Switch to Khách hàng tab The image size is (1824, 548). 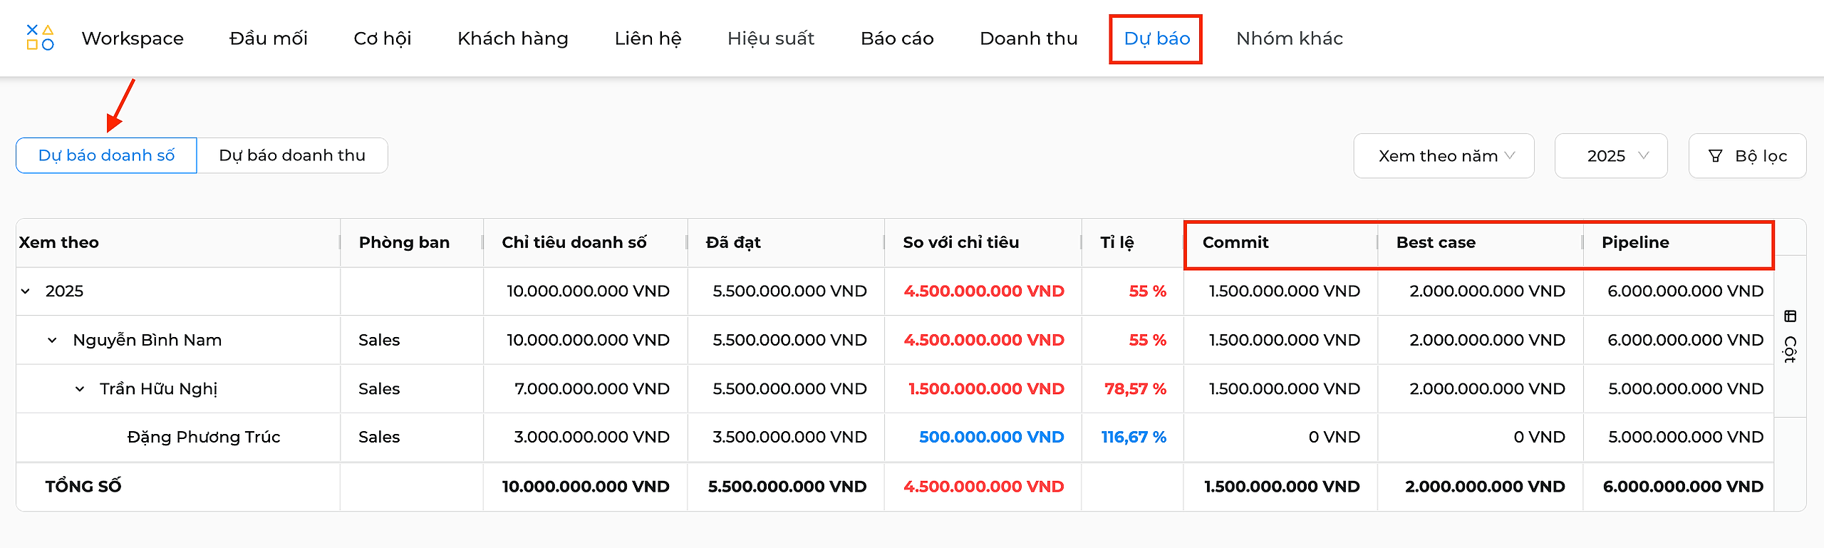(x=513, y=38)
